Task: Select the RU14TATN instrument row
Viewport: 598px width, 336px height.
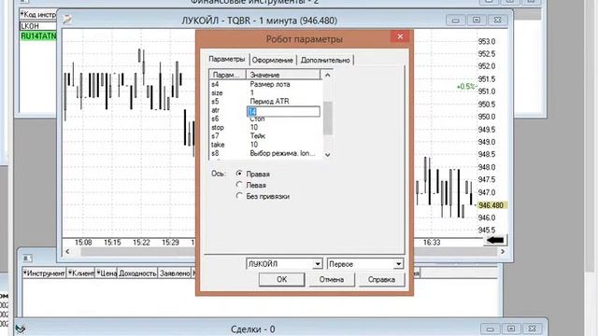Action: click(x=37, y=36)
